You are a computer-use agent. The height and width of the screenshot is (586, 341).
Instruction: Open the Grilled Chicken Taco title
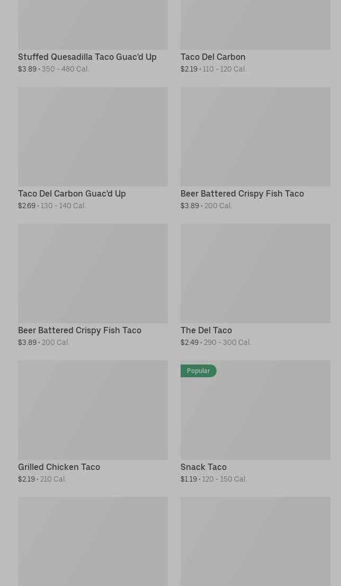click(x=59, y=467)
